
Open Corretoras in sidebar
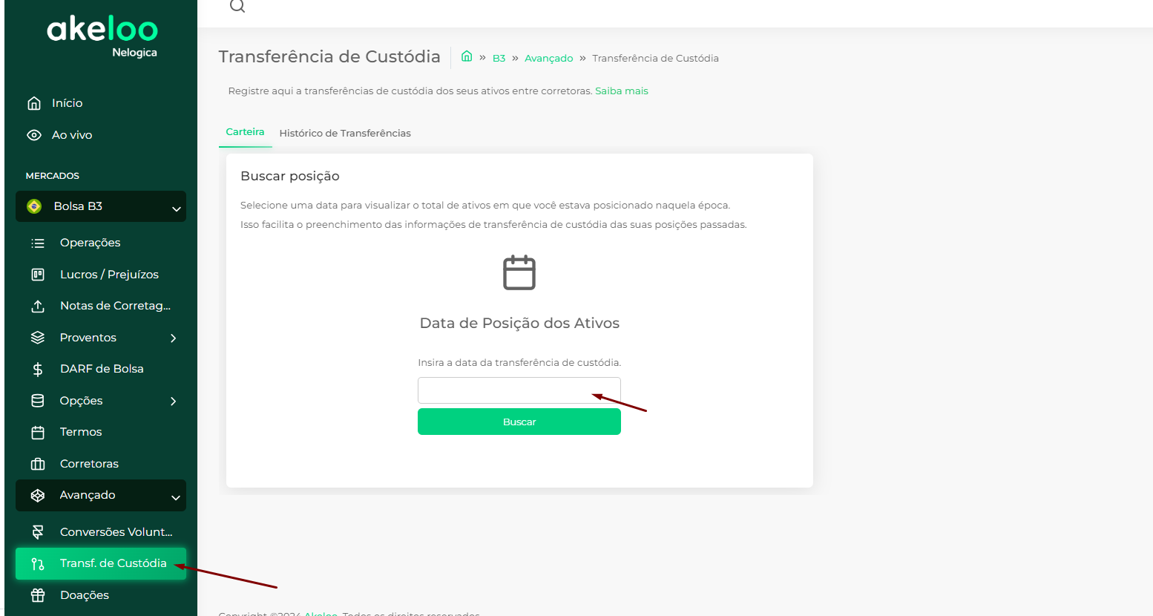pos(89,464)
